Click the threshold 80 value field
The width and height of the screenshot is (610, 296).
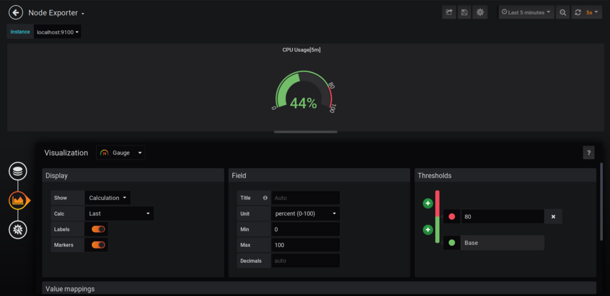[x=502, y=217]
